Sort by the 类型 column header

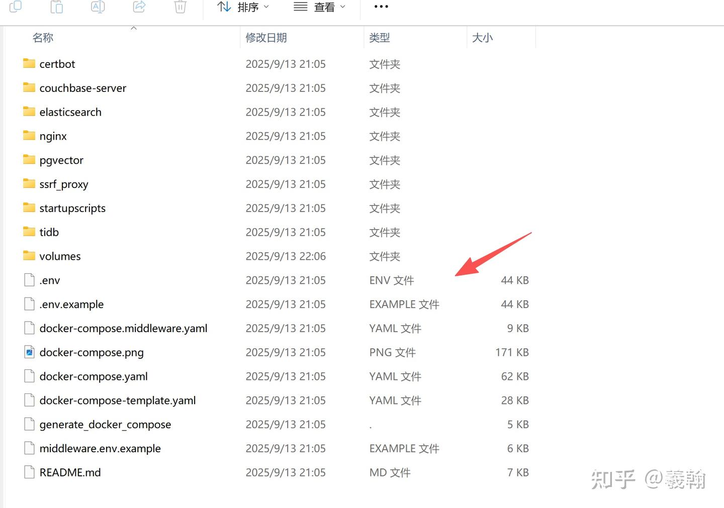(x=380, y=38)
